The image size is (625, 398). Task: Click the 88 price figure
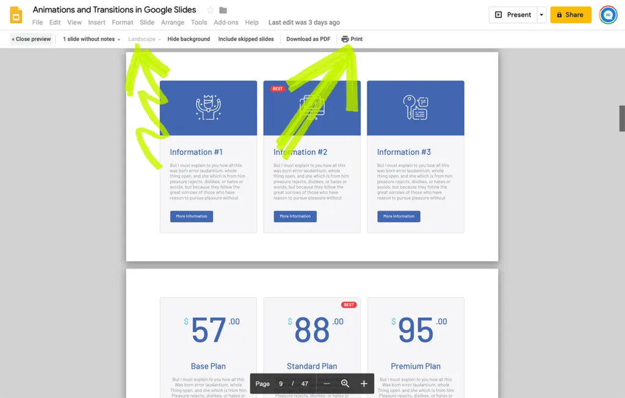(312, 330)
